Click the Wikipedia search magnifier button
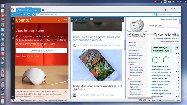The image size is (187, 105). (x=156, y=36)
